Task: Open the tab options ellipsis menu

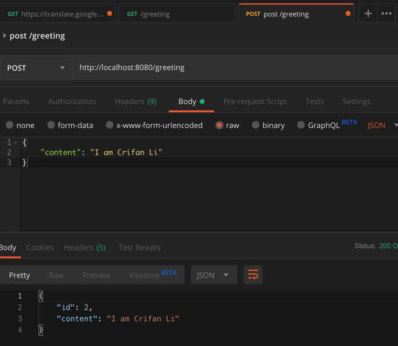Action: click(387, 13)
